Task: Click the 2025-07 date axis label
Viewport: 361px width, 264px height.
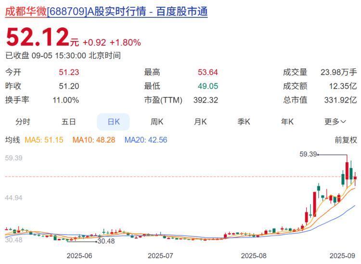Action: click(x=160, y=256)
